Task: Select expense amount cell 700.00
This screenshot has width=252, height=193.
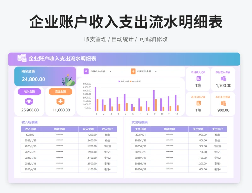Action: click(198, 152)
